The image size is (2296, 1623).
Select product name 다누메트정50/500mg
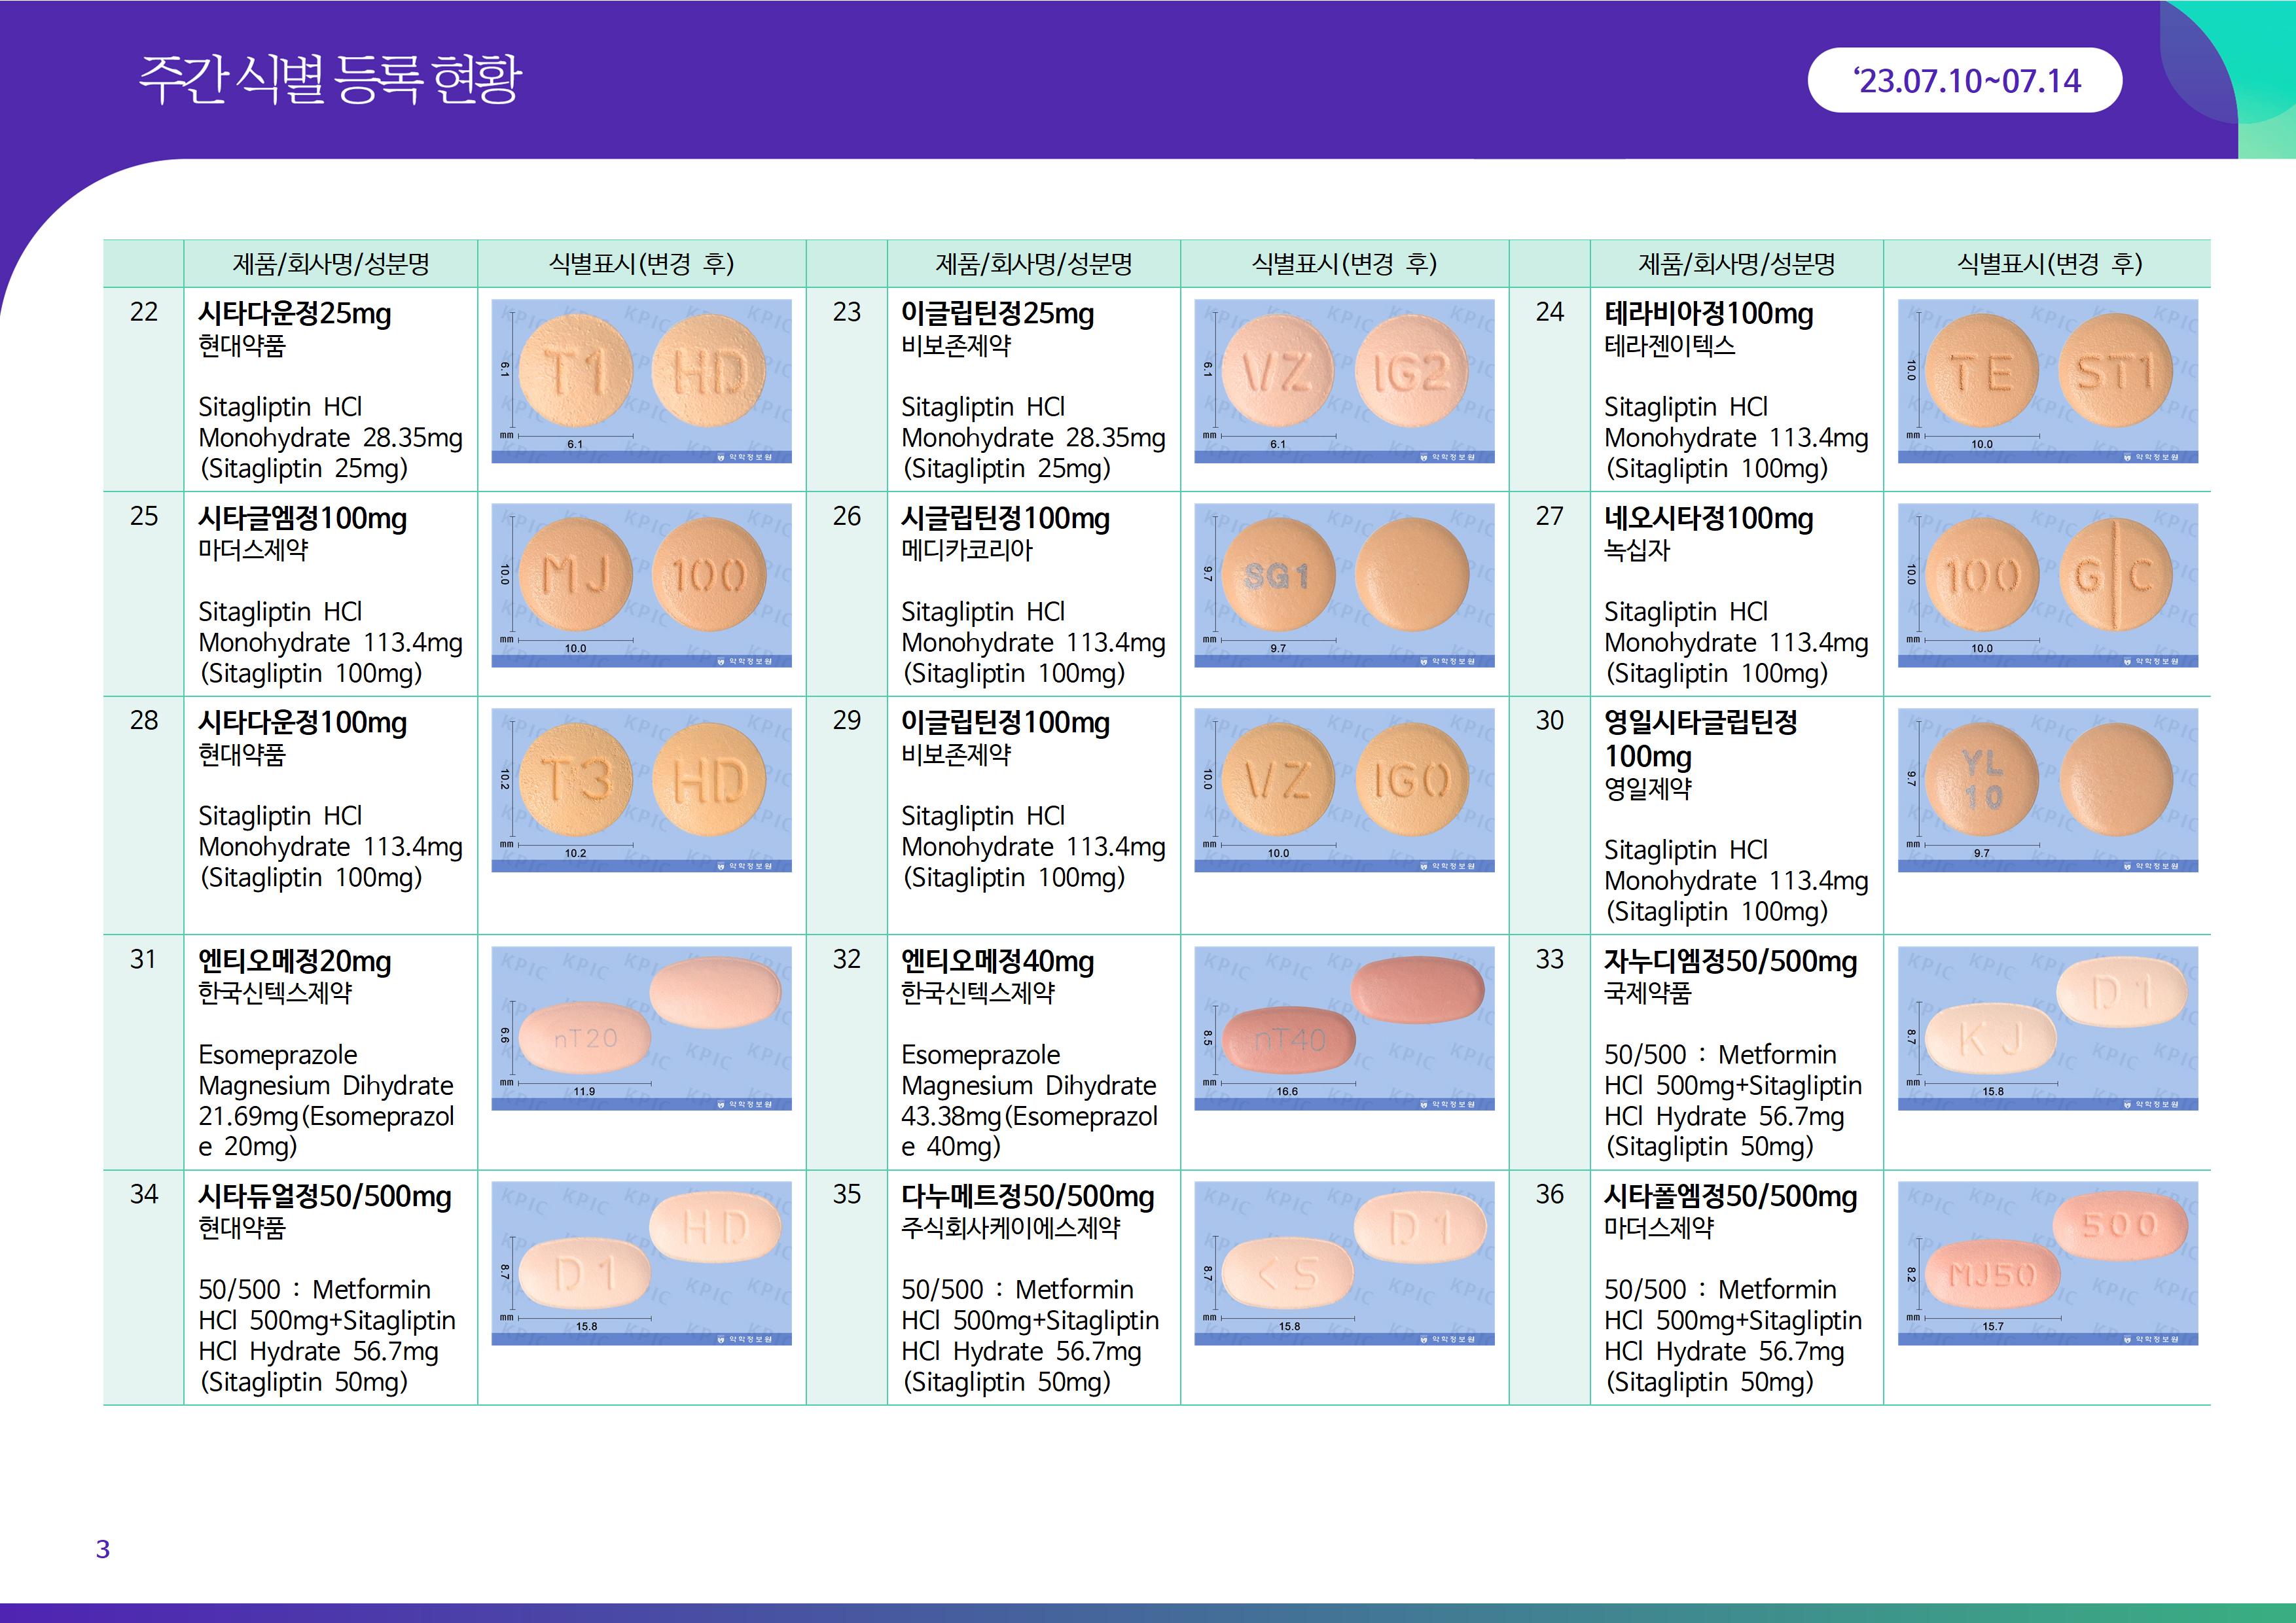1027,1196
